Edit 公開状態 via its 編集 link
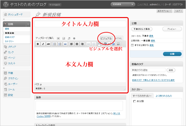 click(x=153, y=41)
